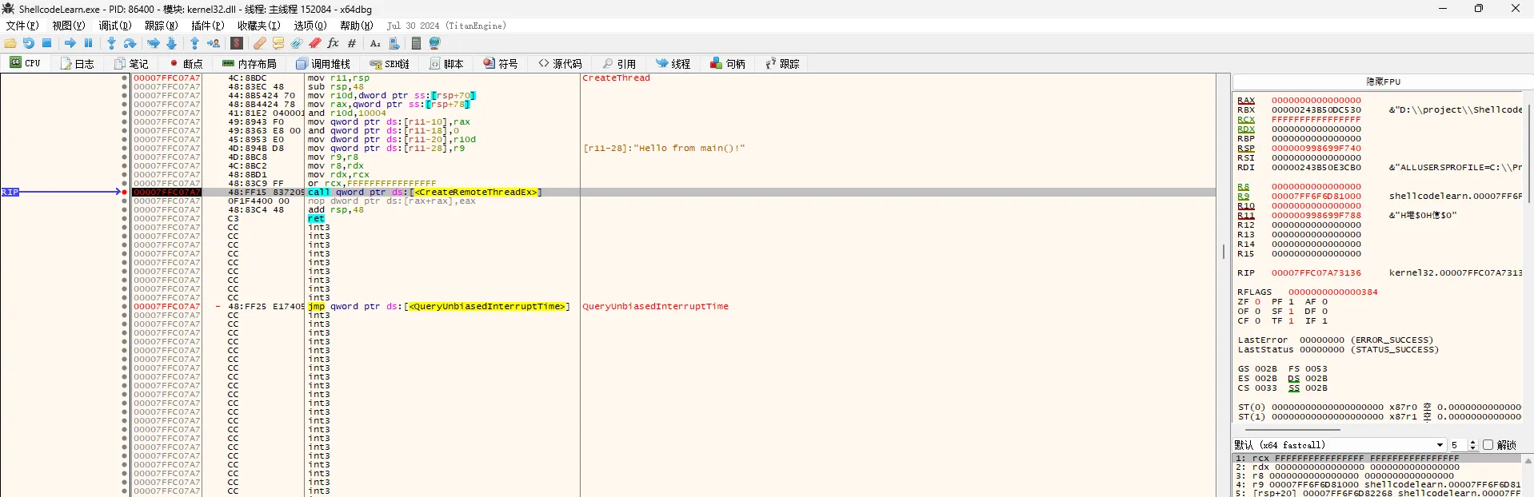Open Scylla plugin from the toolbar
The width and height of the screenshot is (1534, 497).
(x=237, y=43)
